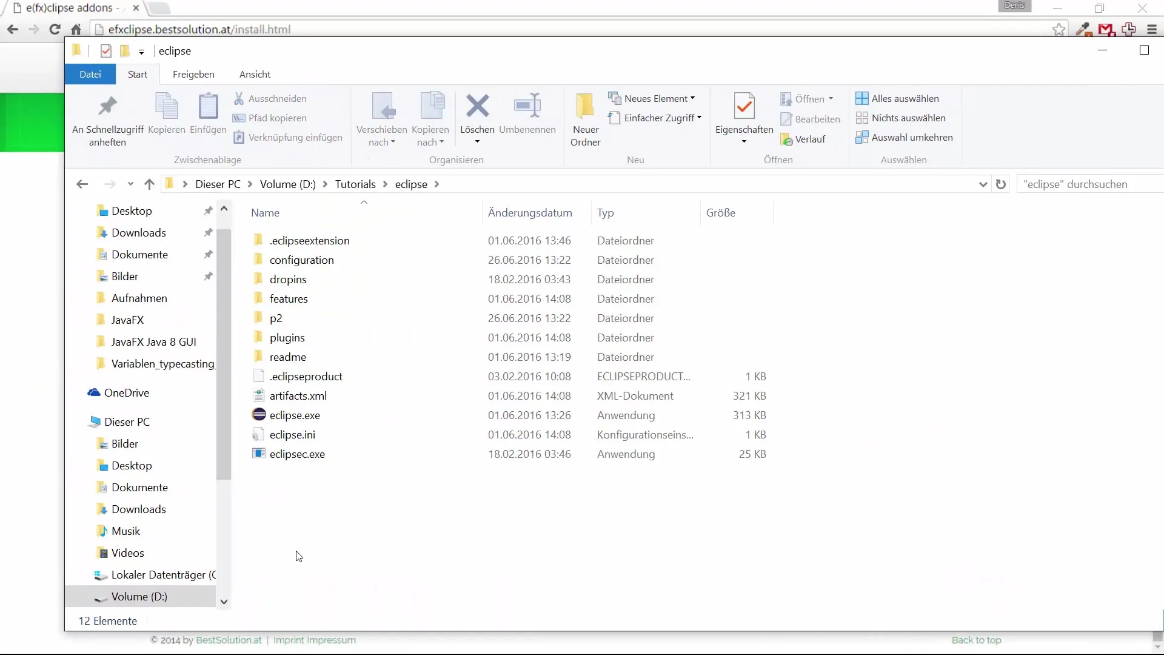Click Bearbeiten in ribbon

pyautogui.click(x=811, y=119)
